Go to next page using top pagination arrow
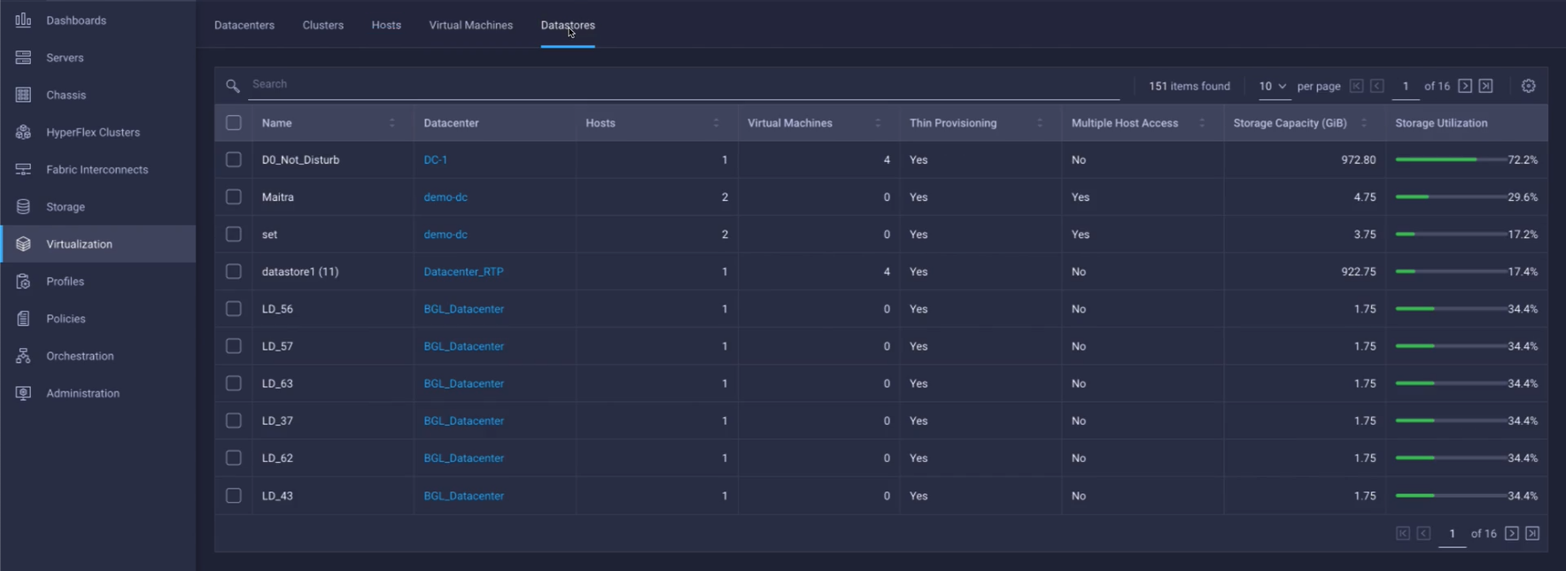The image size is (1566, 571). coord(1465,86)
